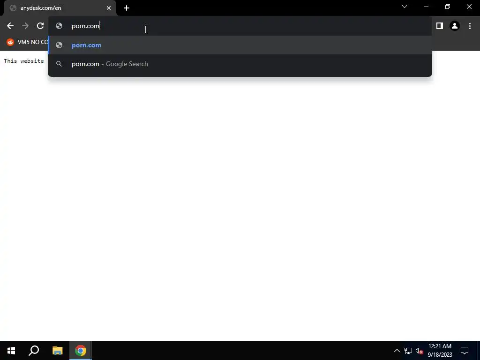480x360 pixels.
Task: Open the Chrome side panel icon
Action: click(x=440, y=26)
